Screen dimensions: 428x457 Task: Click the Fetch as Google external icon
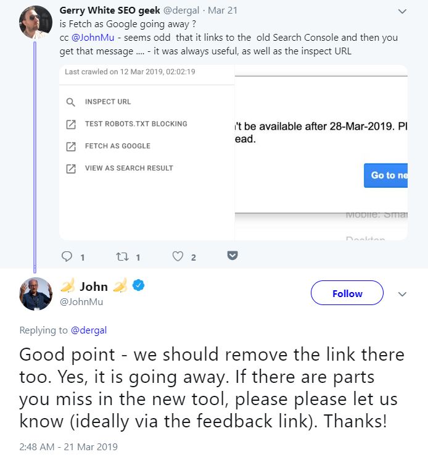click(x=71, y=146)
